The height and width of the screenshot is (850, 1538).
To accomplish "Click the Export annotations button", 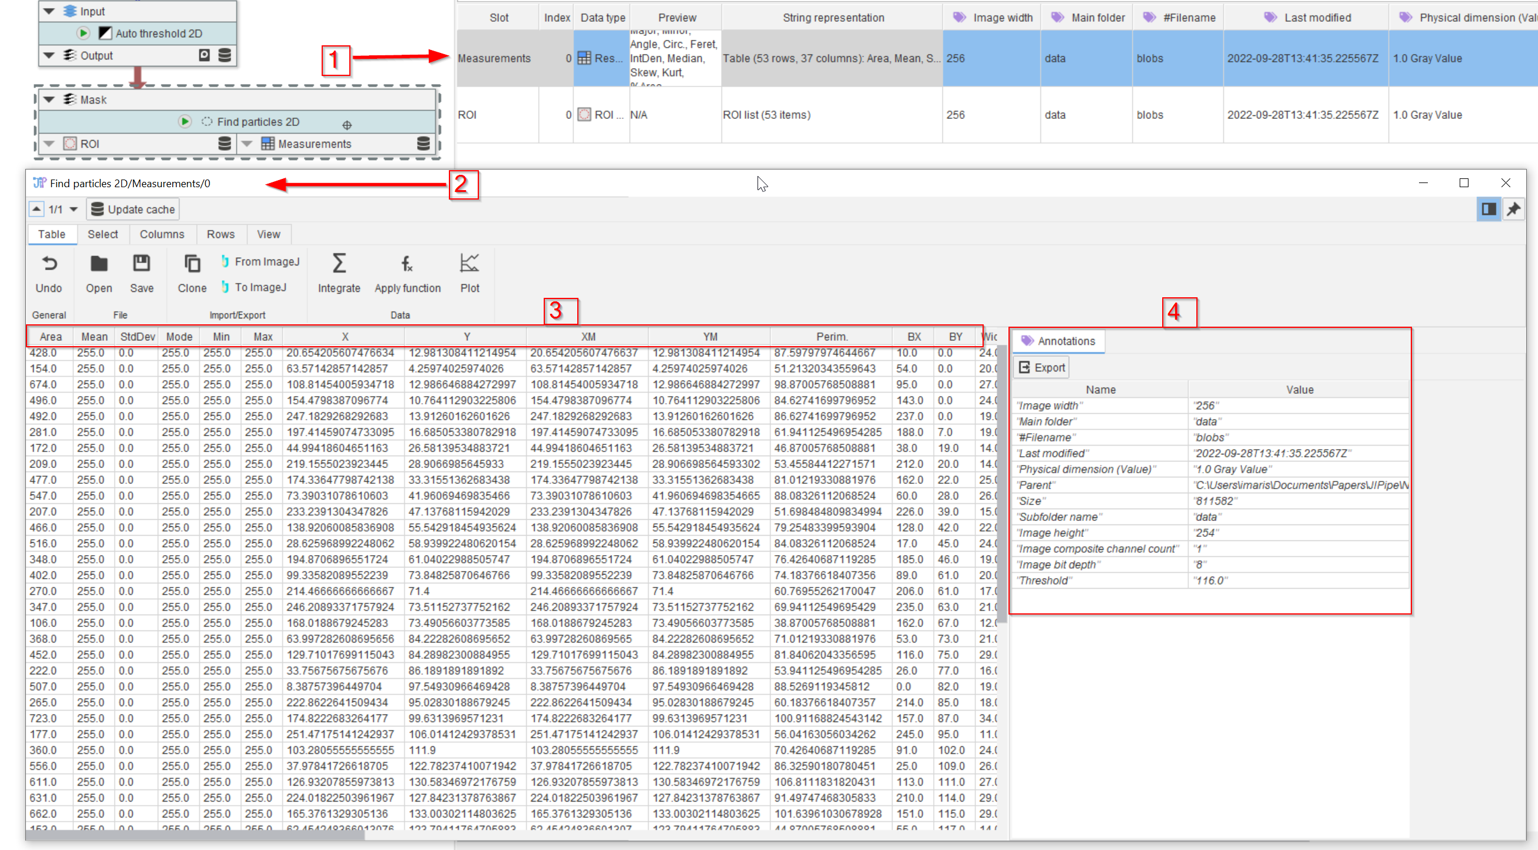I will pyautogui.click(x=1041, y=367).
